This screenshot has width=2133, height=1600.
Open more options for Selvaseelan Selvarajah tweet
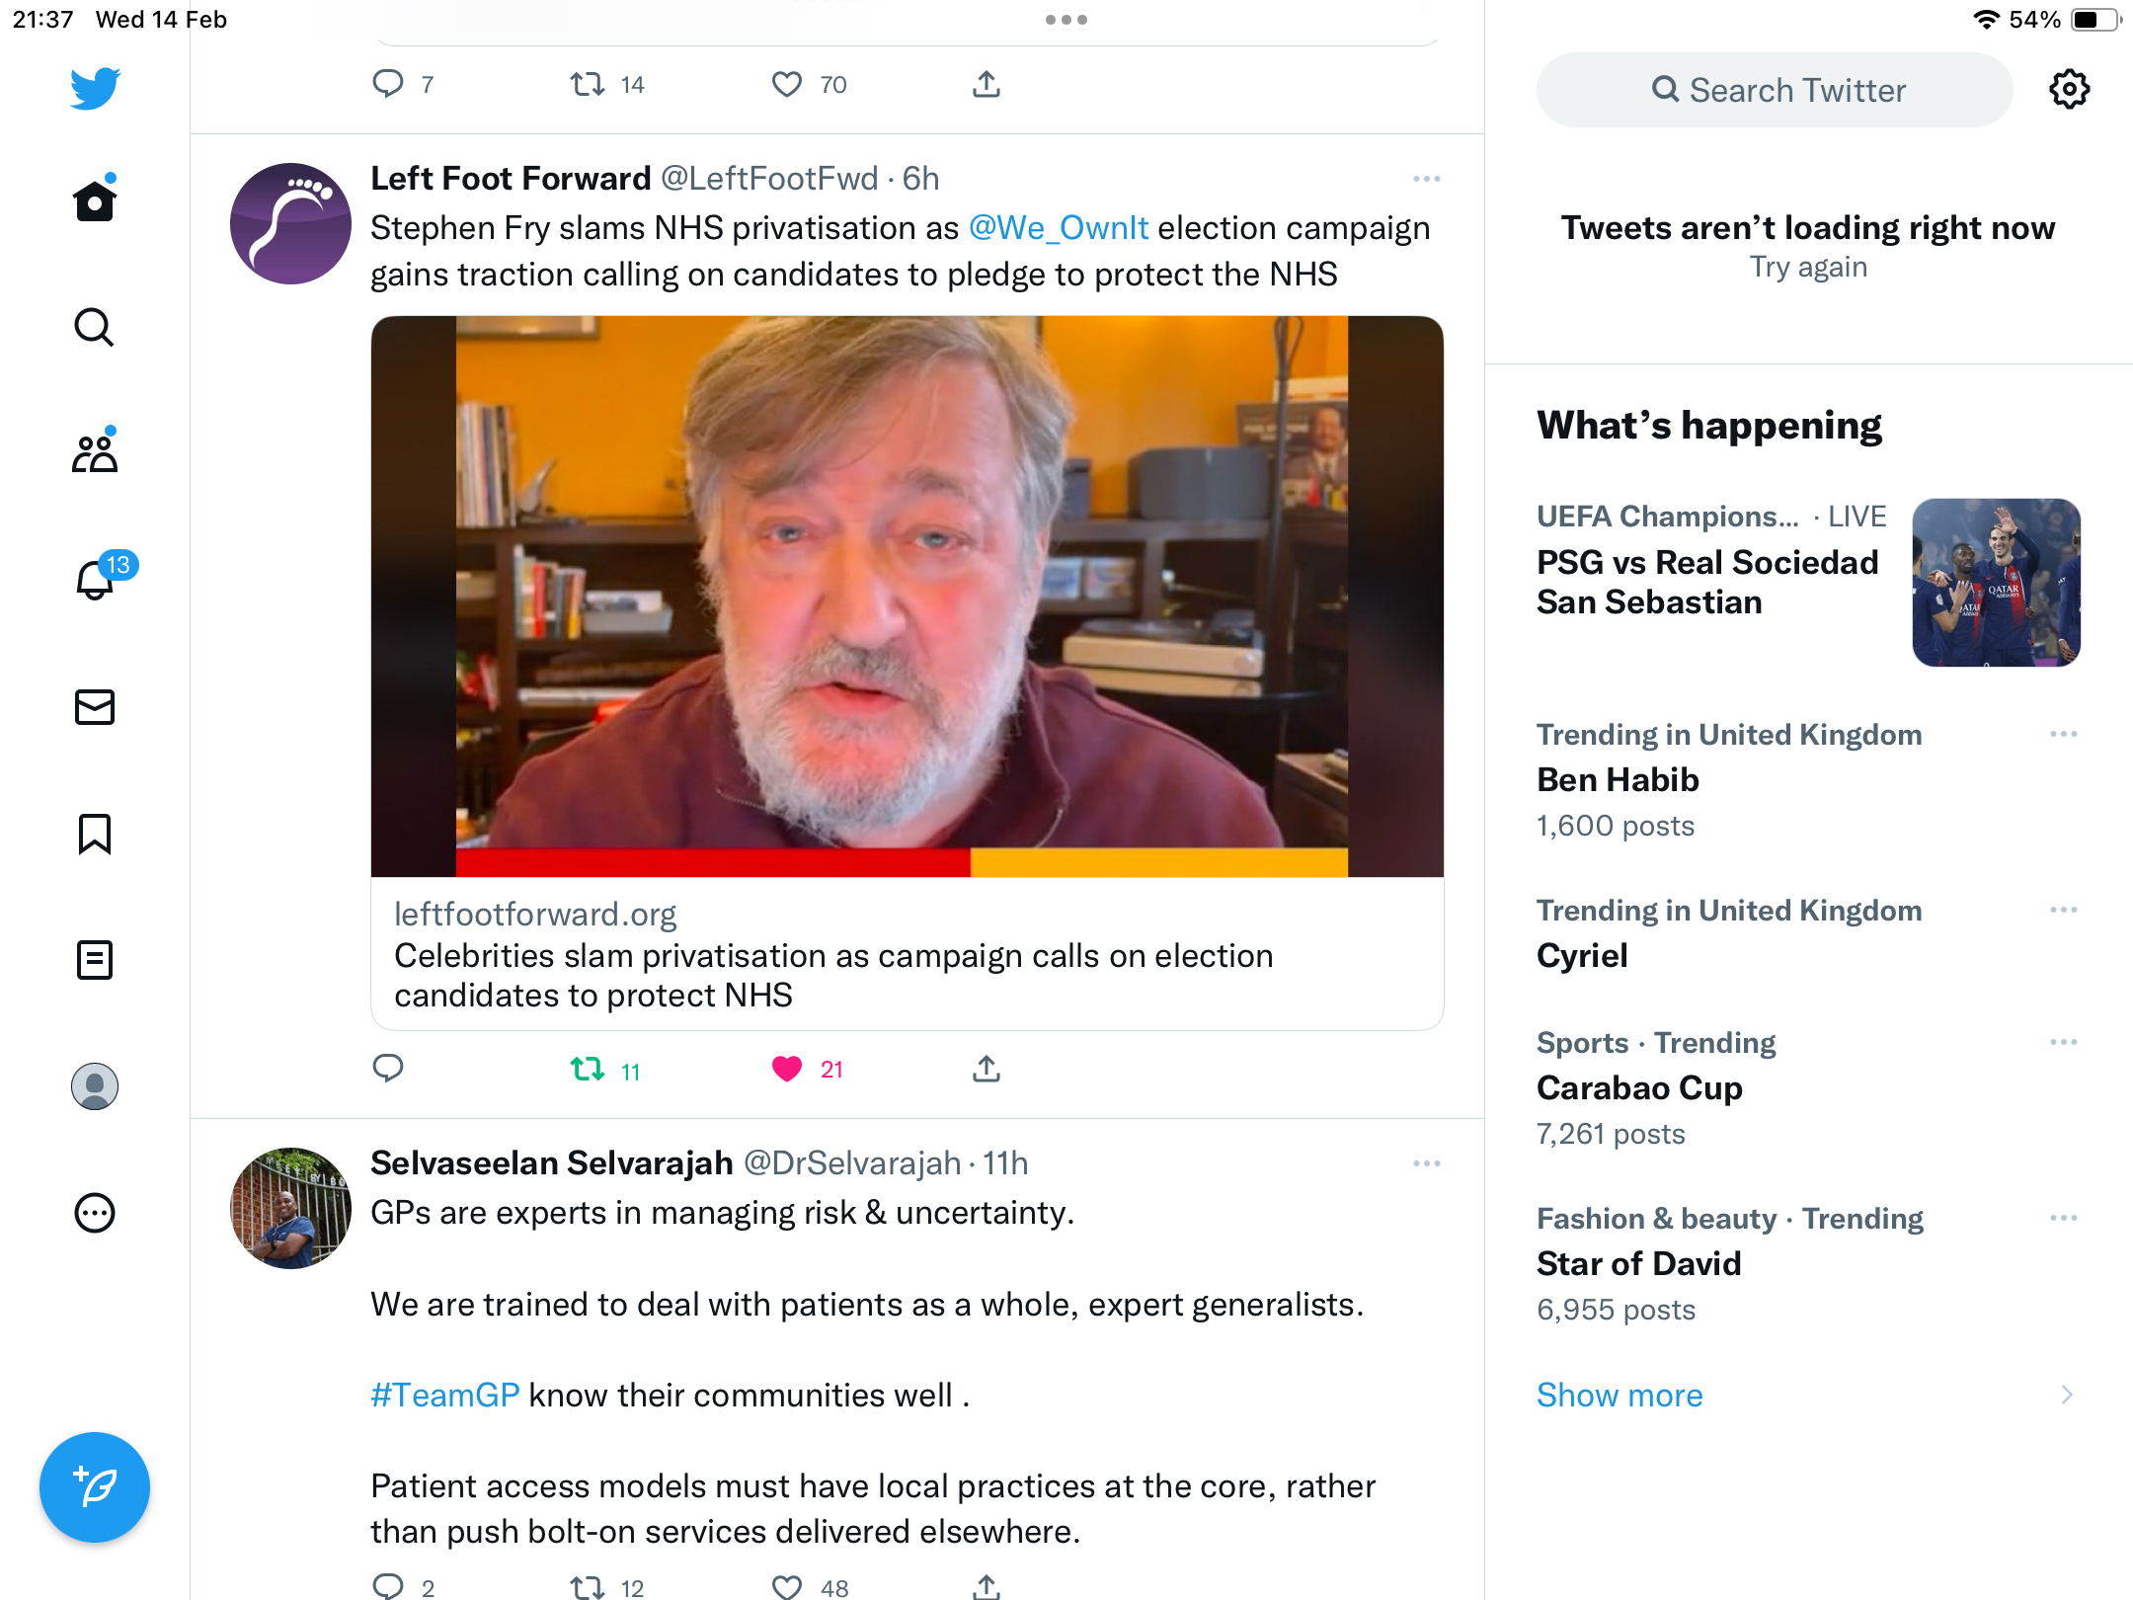tap(1427, 1163)
